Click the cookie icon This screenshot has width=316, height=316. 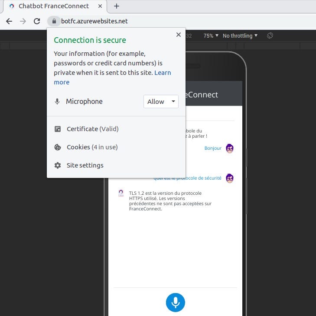58,147
